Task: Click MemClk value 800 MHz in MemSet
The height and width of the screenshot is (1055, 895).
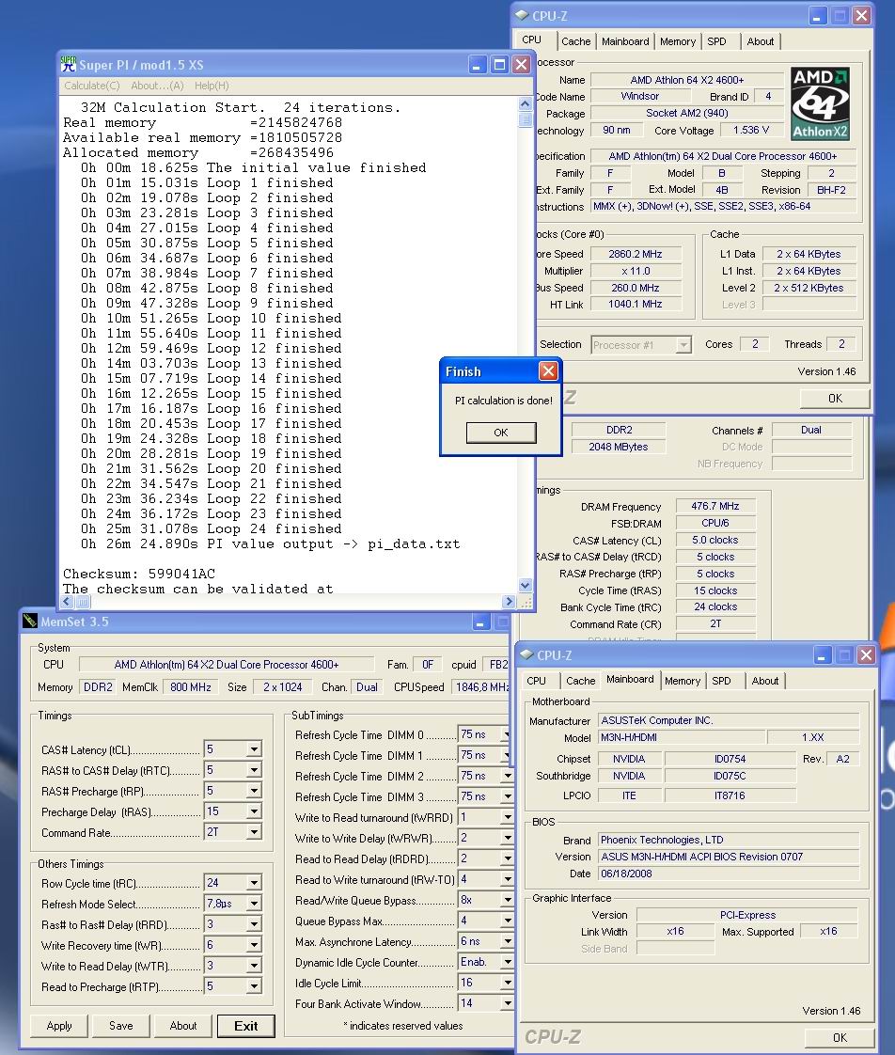Action: 191,687
